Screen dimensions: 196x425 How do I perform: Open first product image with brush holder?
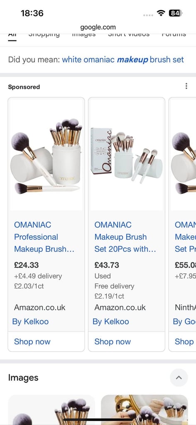(47, 154)
